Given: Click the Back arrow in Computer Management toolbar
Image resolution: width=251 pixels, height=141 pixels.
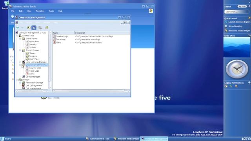Looking at the screenshot, I should [17, 28].
